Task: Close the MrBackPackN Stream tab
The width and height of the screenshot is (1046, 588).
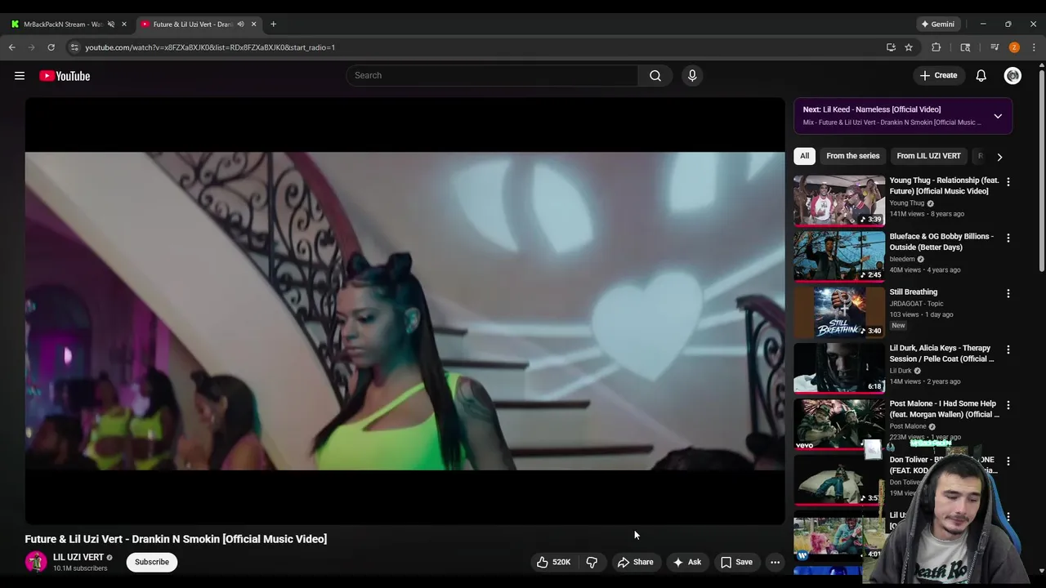Action: (x=124, y=24)
